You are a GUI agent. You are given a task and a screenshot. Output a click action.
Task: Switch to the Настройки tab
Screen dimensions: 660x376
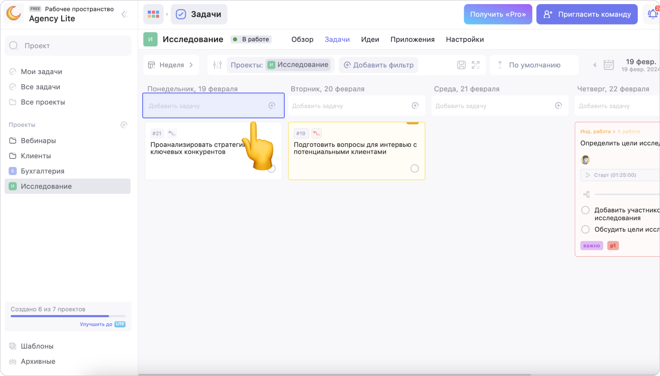click(465, 39)
